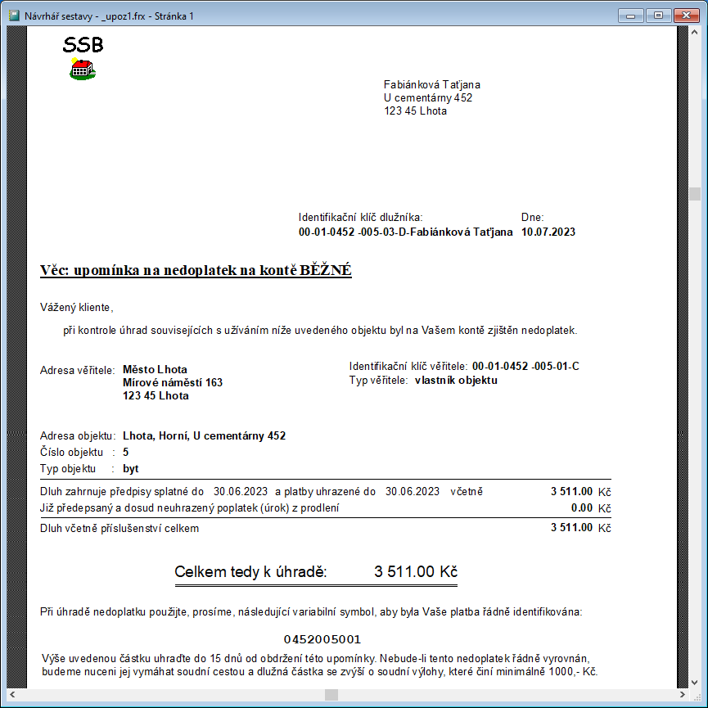
Task: Maximize the report preview window
Action: 656,15
